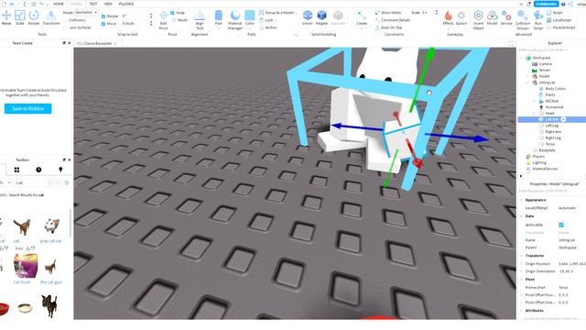Toggle the Move snap checkbox

tap(103, 24)
